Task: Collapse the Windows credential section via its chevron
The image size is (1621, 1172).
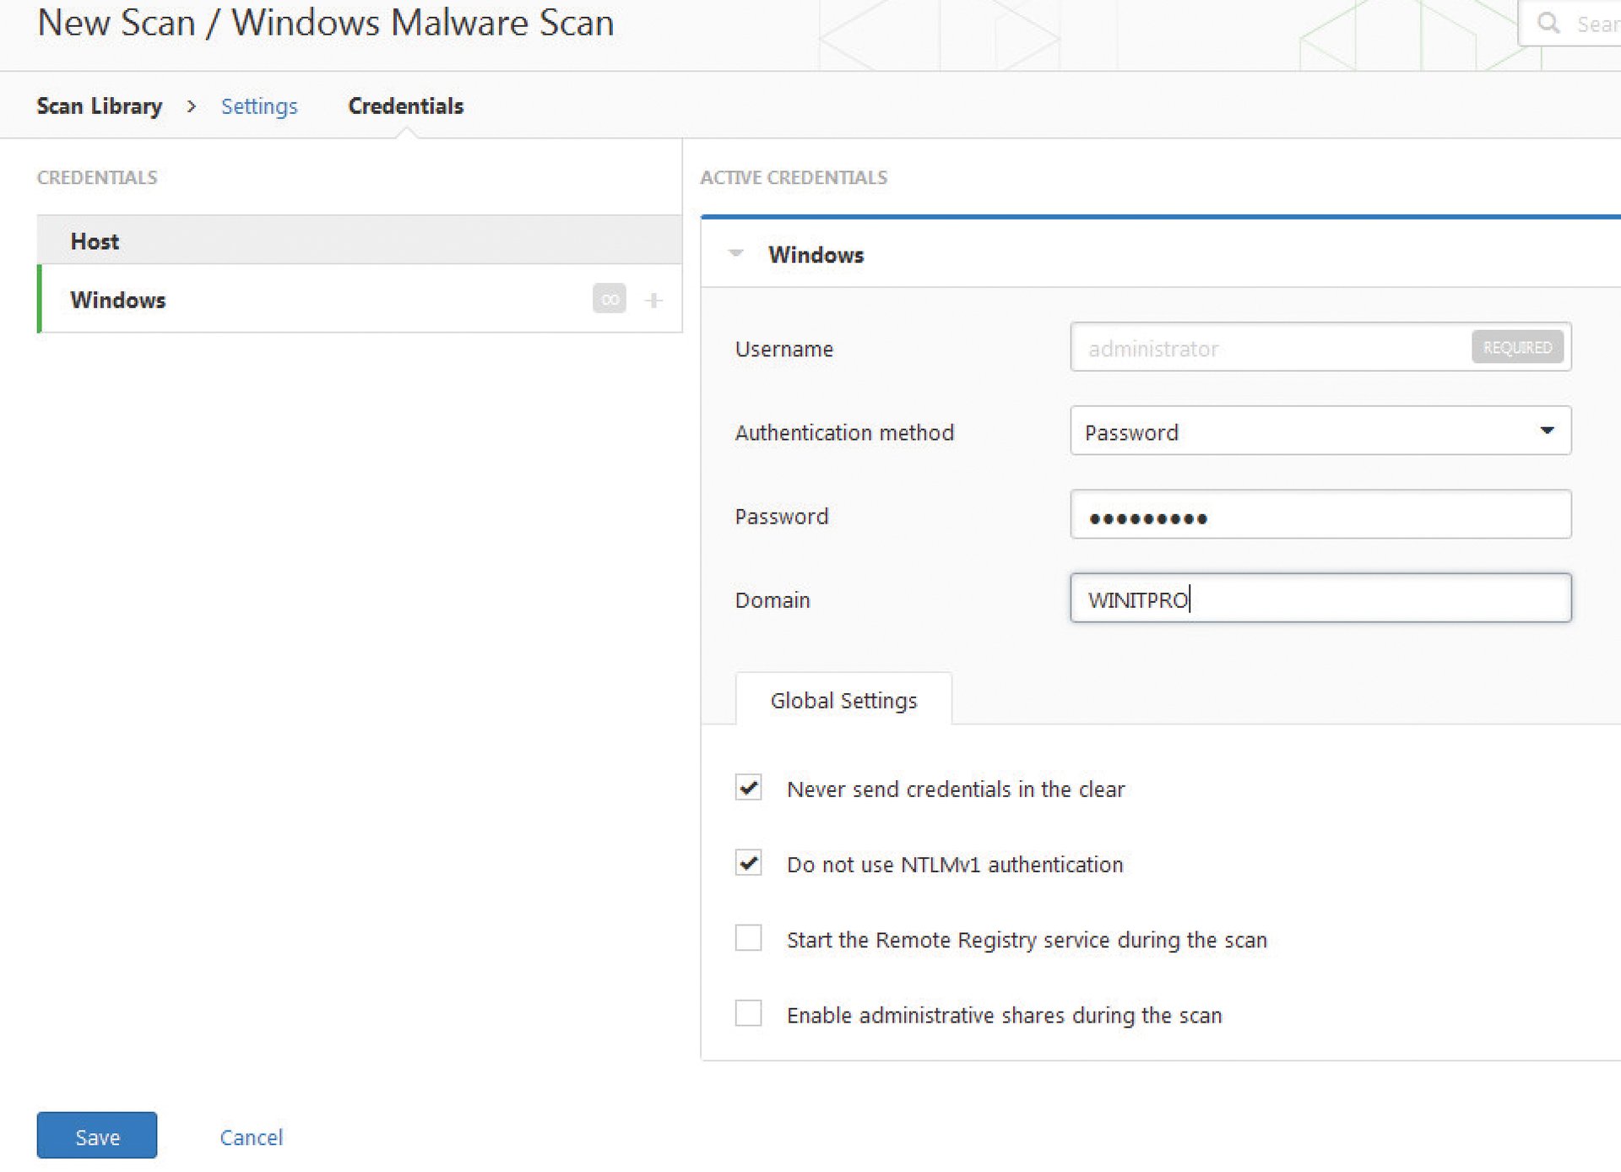Action: [735, 253]
